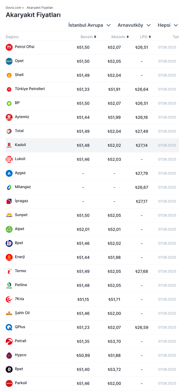Click the Akaryakıt Fiyatları breadcrumb
Image resolution: width=179 pixels, height=392 pixels.
(40, 8)
